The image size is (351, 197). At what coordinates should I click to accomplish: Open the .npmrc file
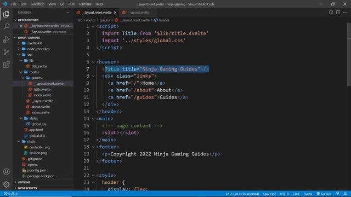tap(33, 165)
